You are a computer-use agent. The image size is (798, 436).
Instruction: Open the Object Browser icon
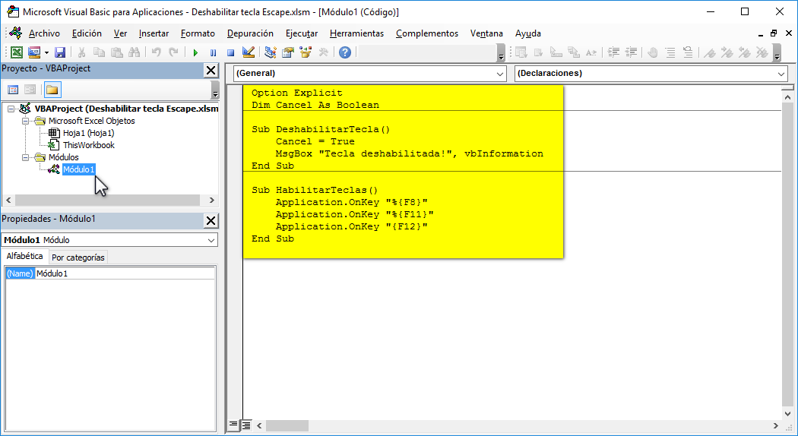(306, 52)
